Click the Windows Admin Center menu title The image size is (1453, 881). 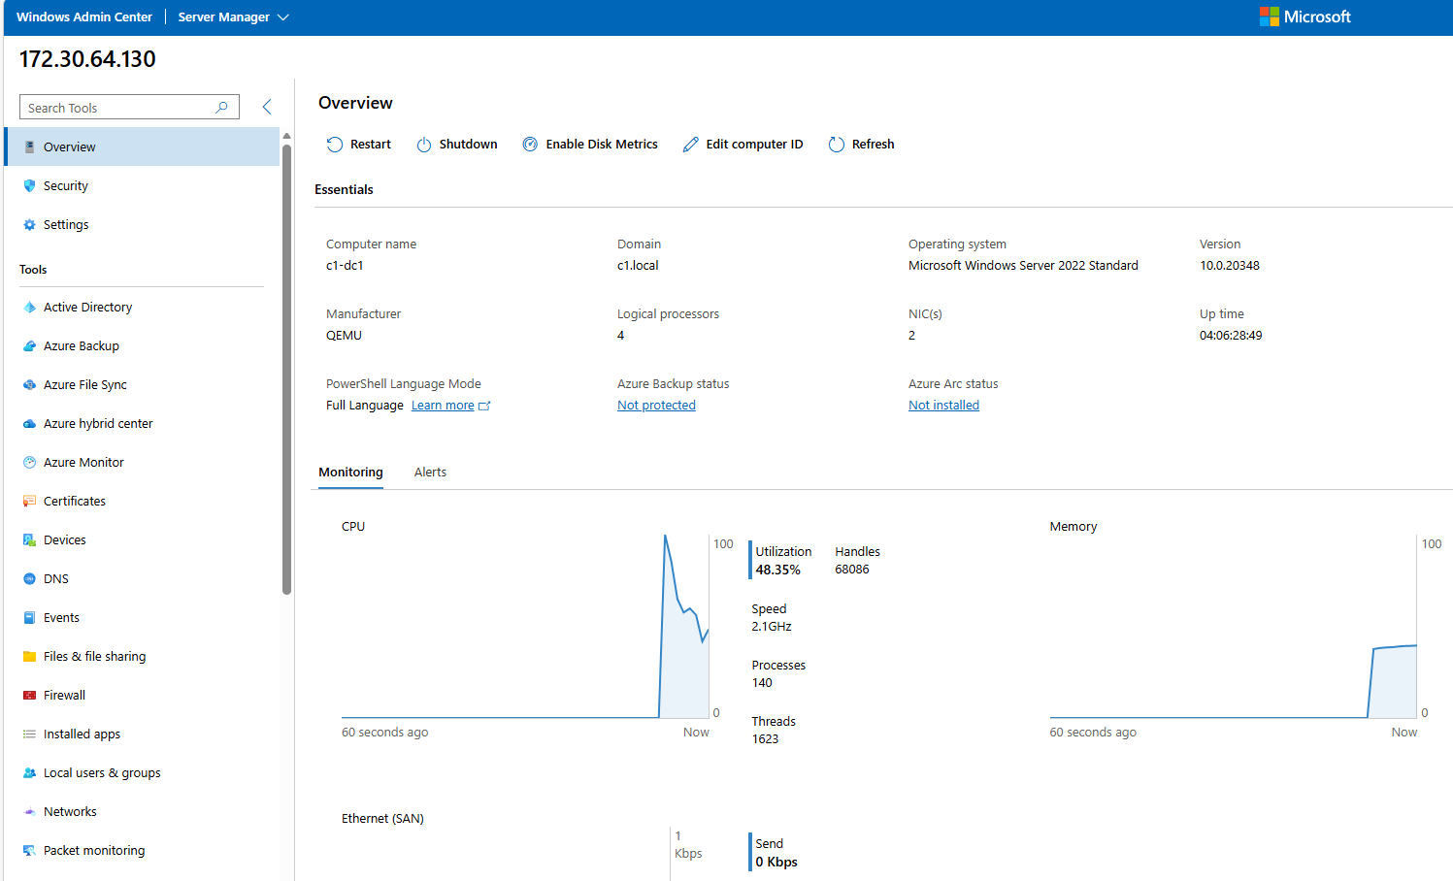point(83,16)
